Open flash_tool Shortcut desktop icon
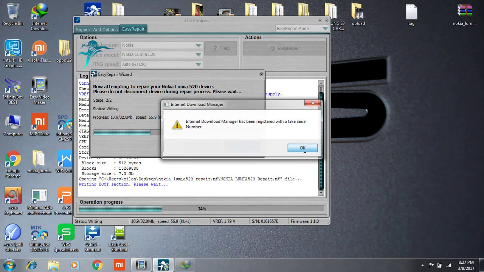The width and height of the screenshot is (484, 272). pyautogui.click(x=119, y=238)
